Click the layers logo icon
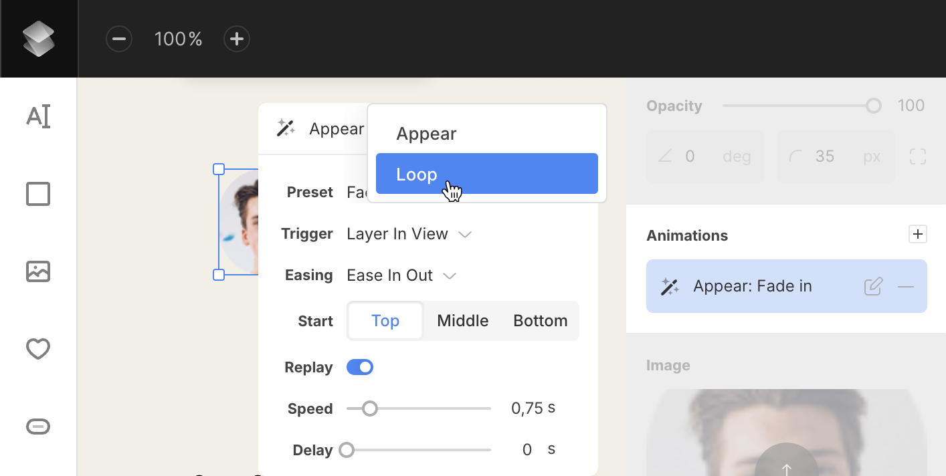 click(x=39, y=39)
